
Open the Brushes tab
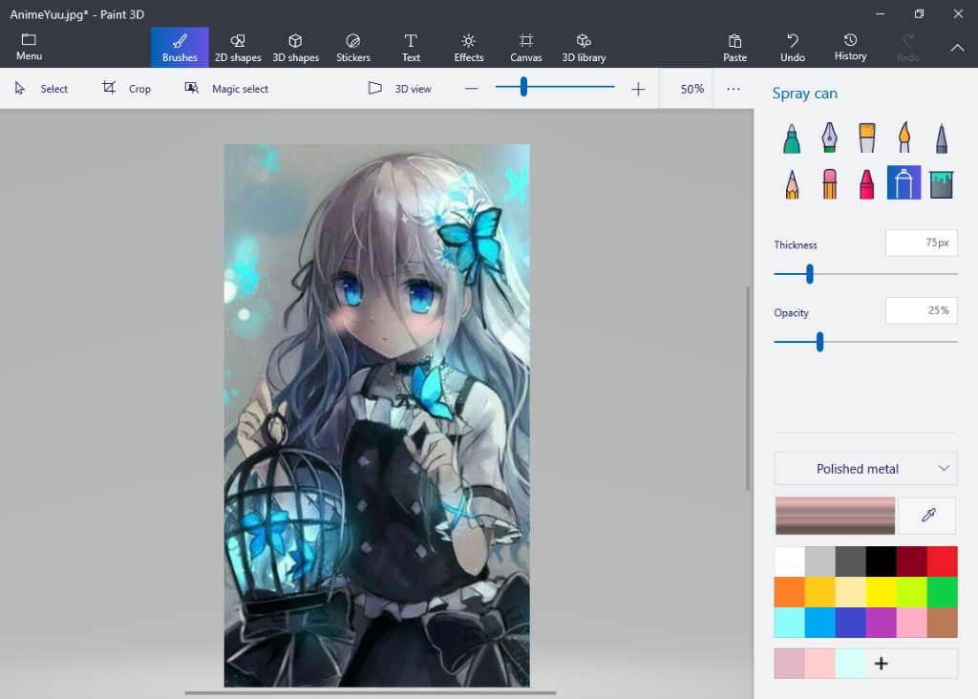click(180, 48)
